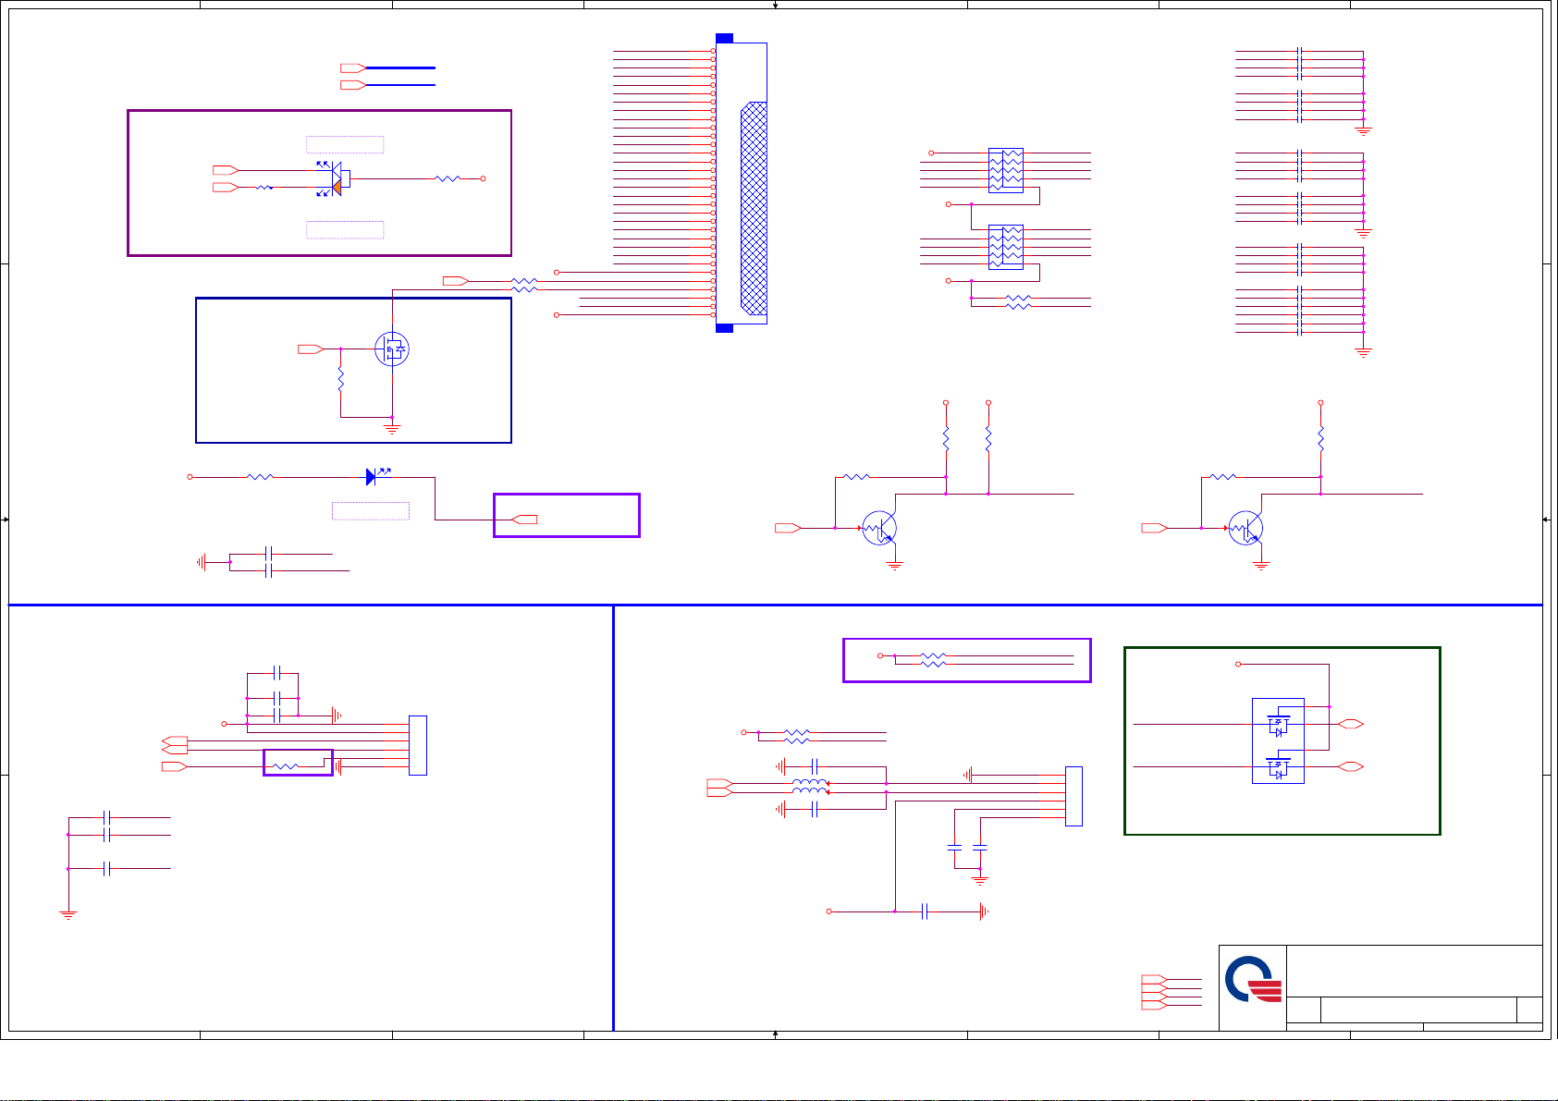The height and width of the screenshot is (1101, 1558).
Task: Select the left NPN digital transistor symbol
Action: (879, 528)
